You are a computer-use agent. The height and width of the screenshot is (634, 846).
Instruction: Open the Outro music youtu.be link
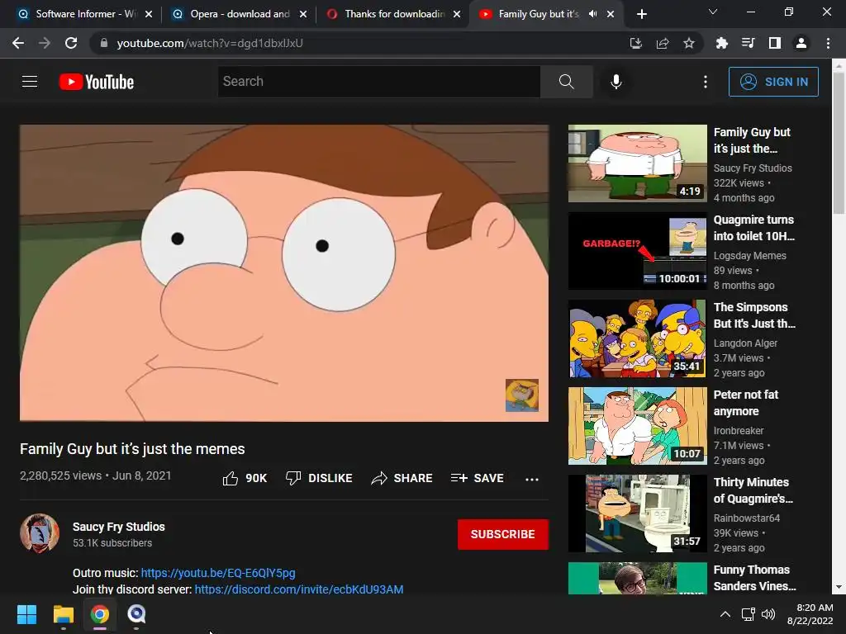[x=218, y=573]
